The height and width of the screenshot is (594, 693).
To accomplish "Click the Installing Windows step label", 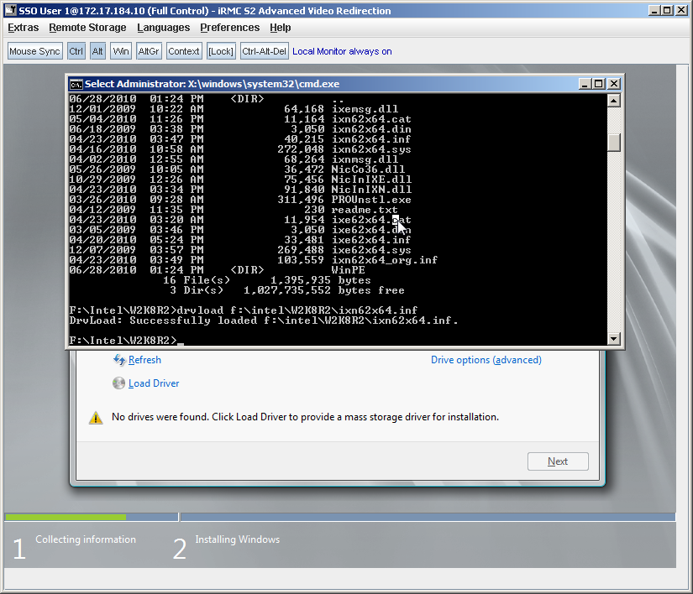I will [x=238, y=539].
